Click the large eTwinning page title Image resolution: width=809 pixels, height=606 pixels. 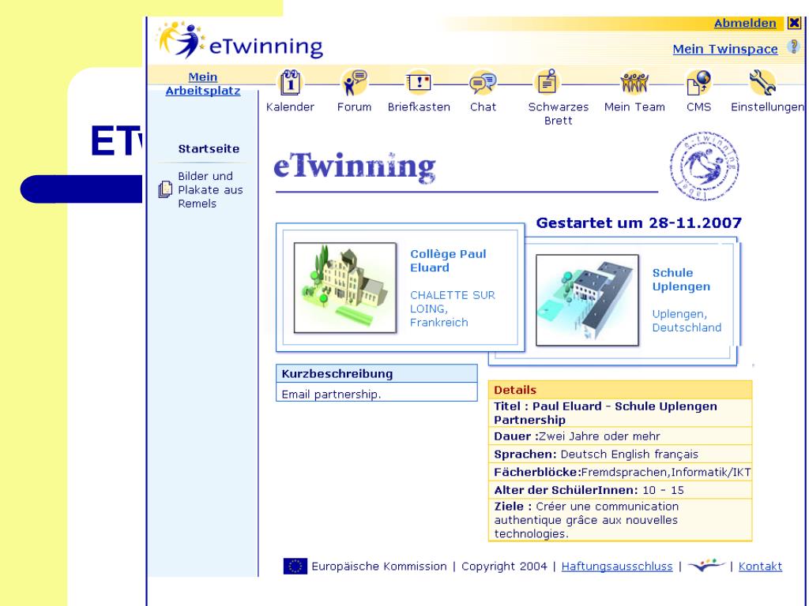coord(355,166)
